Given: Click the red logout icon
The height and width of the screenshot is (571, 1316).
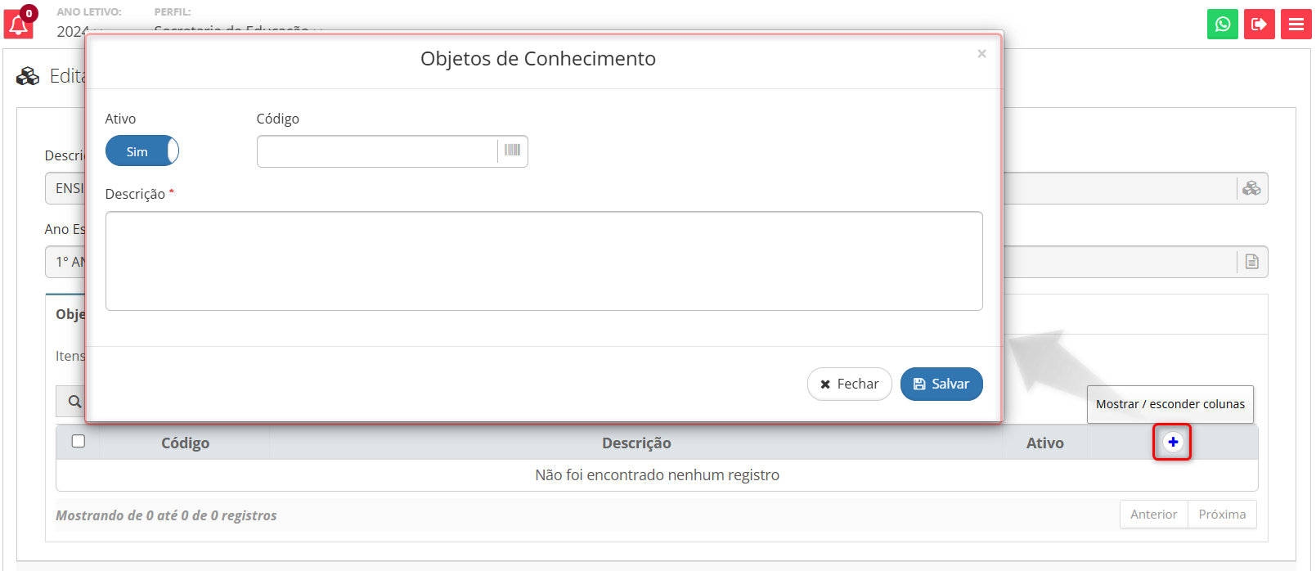Looking at the screenshot, I should (1259, 25).
